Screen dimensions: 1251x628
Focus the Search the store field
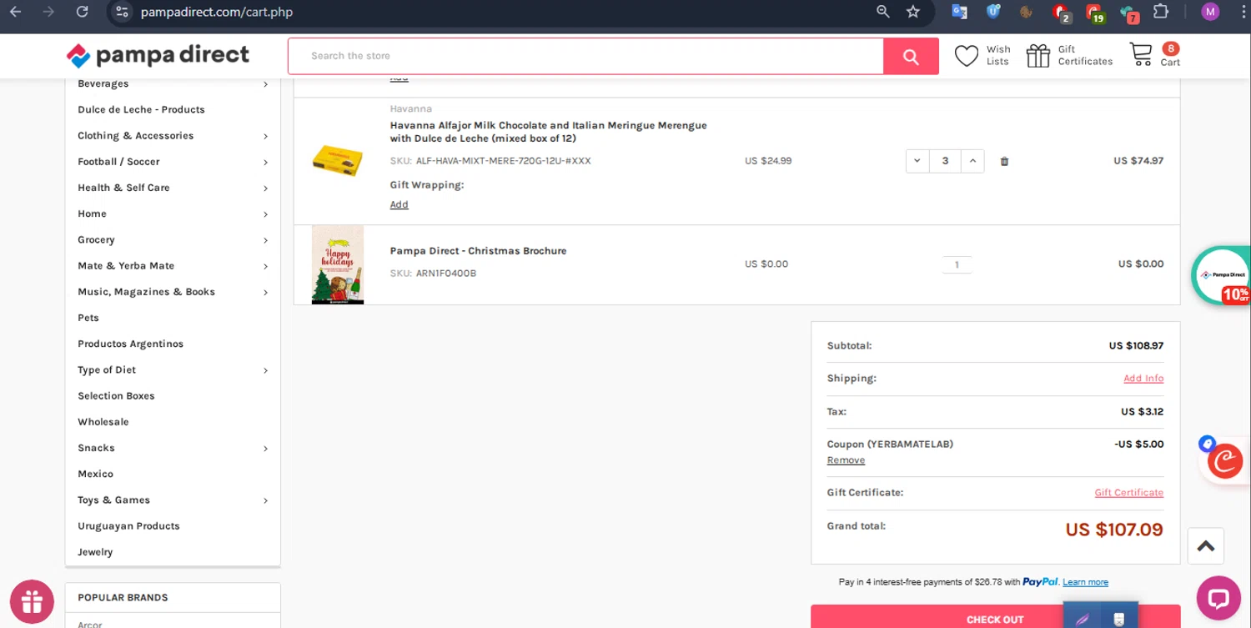coord(585,56)
